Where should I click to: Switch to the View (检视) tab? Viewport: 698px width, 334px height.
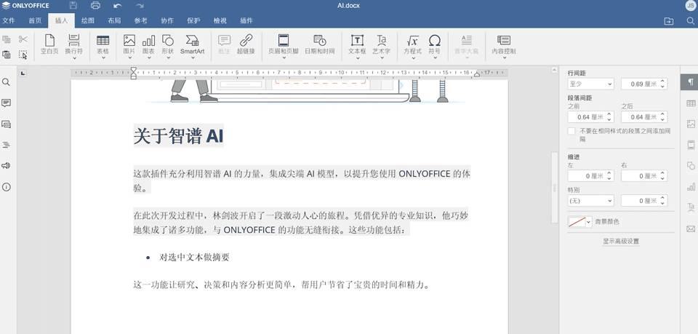[220, 20]
